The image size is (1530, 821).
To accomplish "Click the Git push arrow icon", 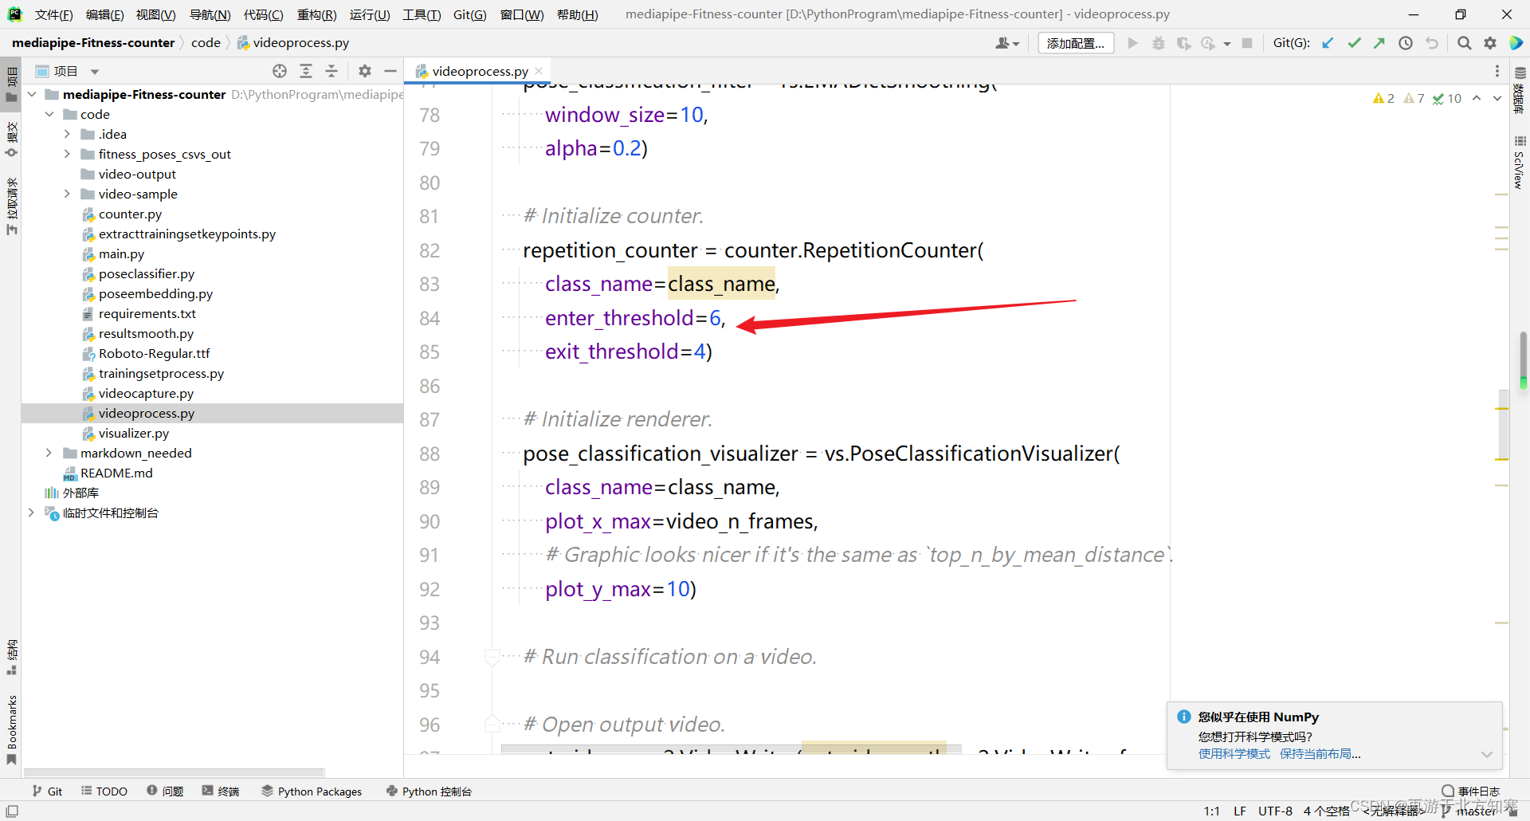I will (x=1379, y=43).
